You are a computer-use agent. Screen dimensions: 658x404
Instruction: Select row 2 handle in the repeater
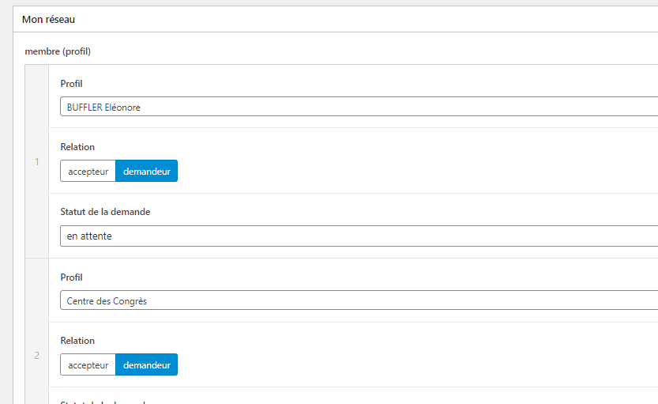(x=37, y=355)
